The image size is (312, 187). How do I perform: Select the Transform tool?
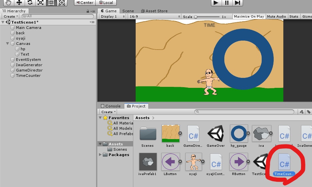pyautogui.click(x=62, y=3)
